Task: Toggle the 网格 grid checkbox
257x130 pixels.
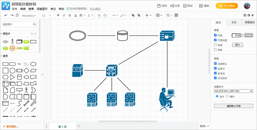Action: pyautogui.click(x=216, y=35)
